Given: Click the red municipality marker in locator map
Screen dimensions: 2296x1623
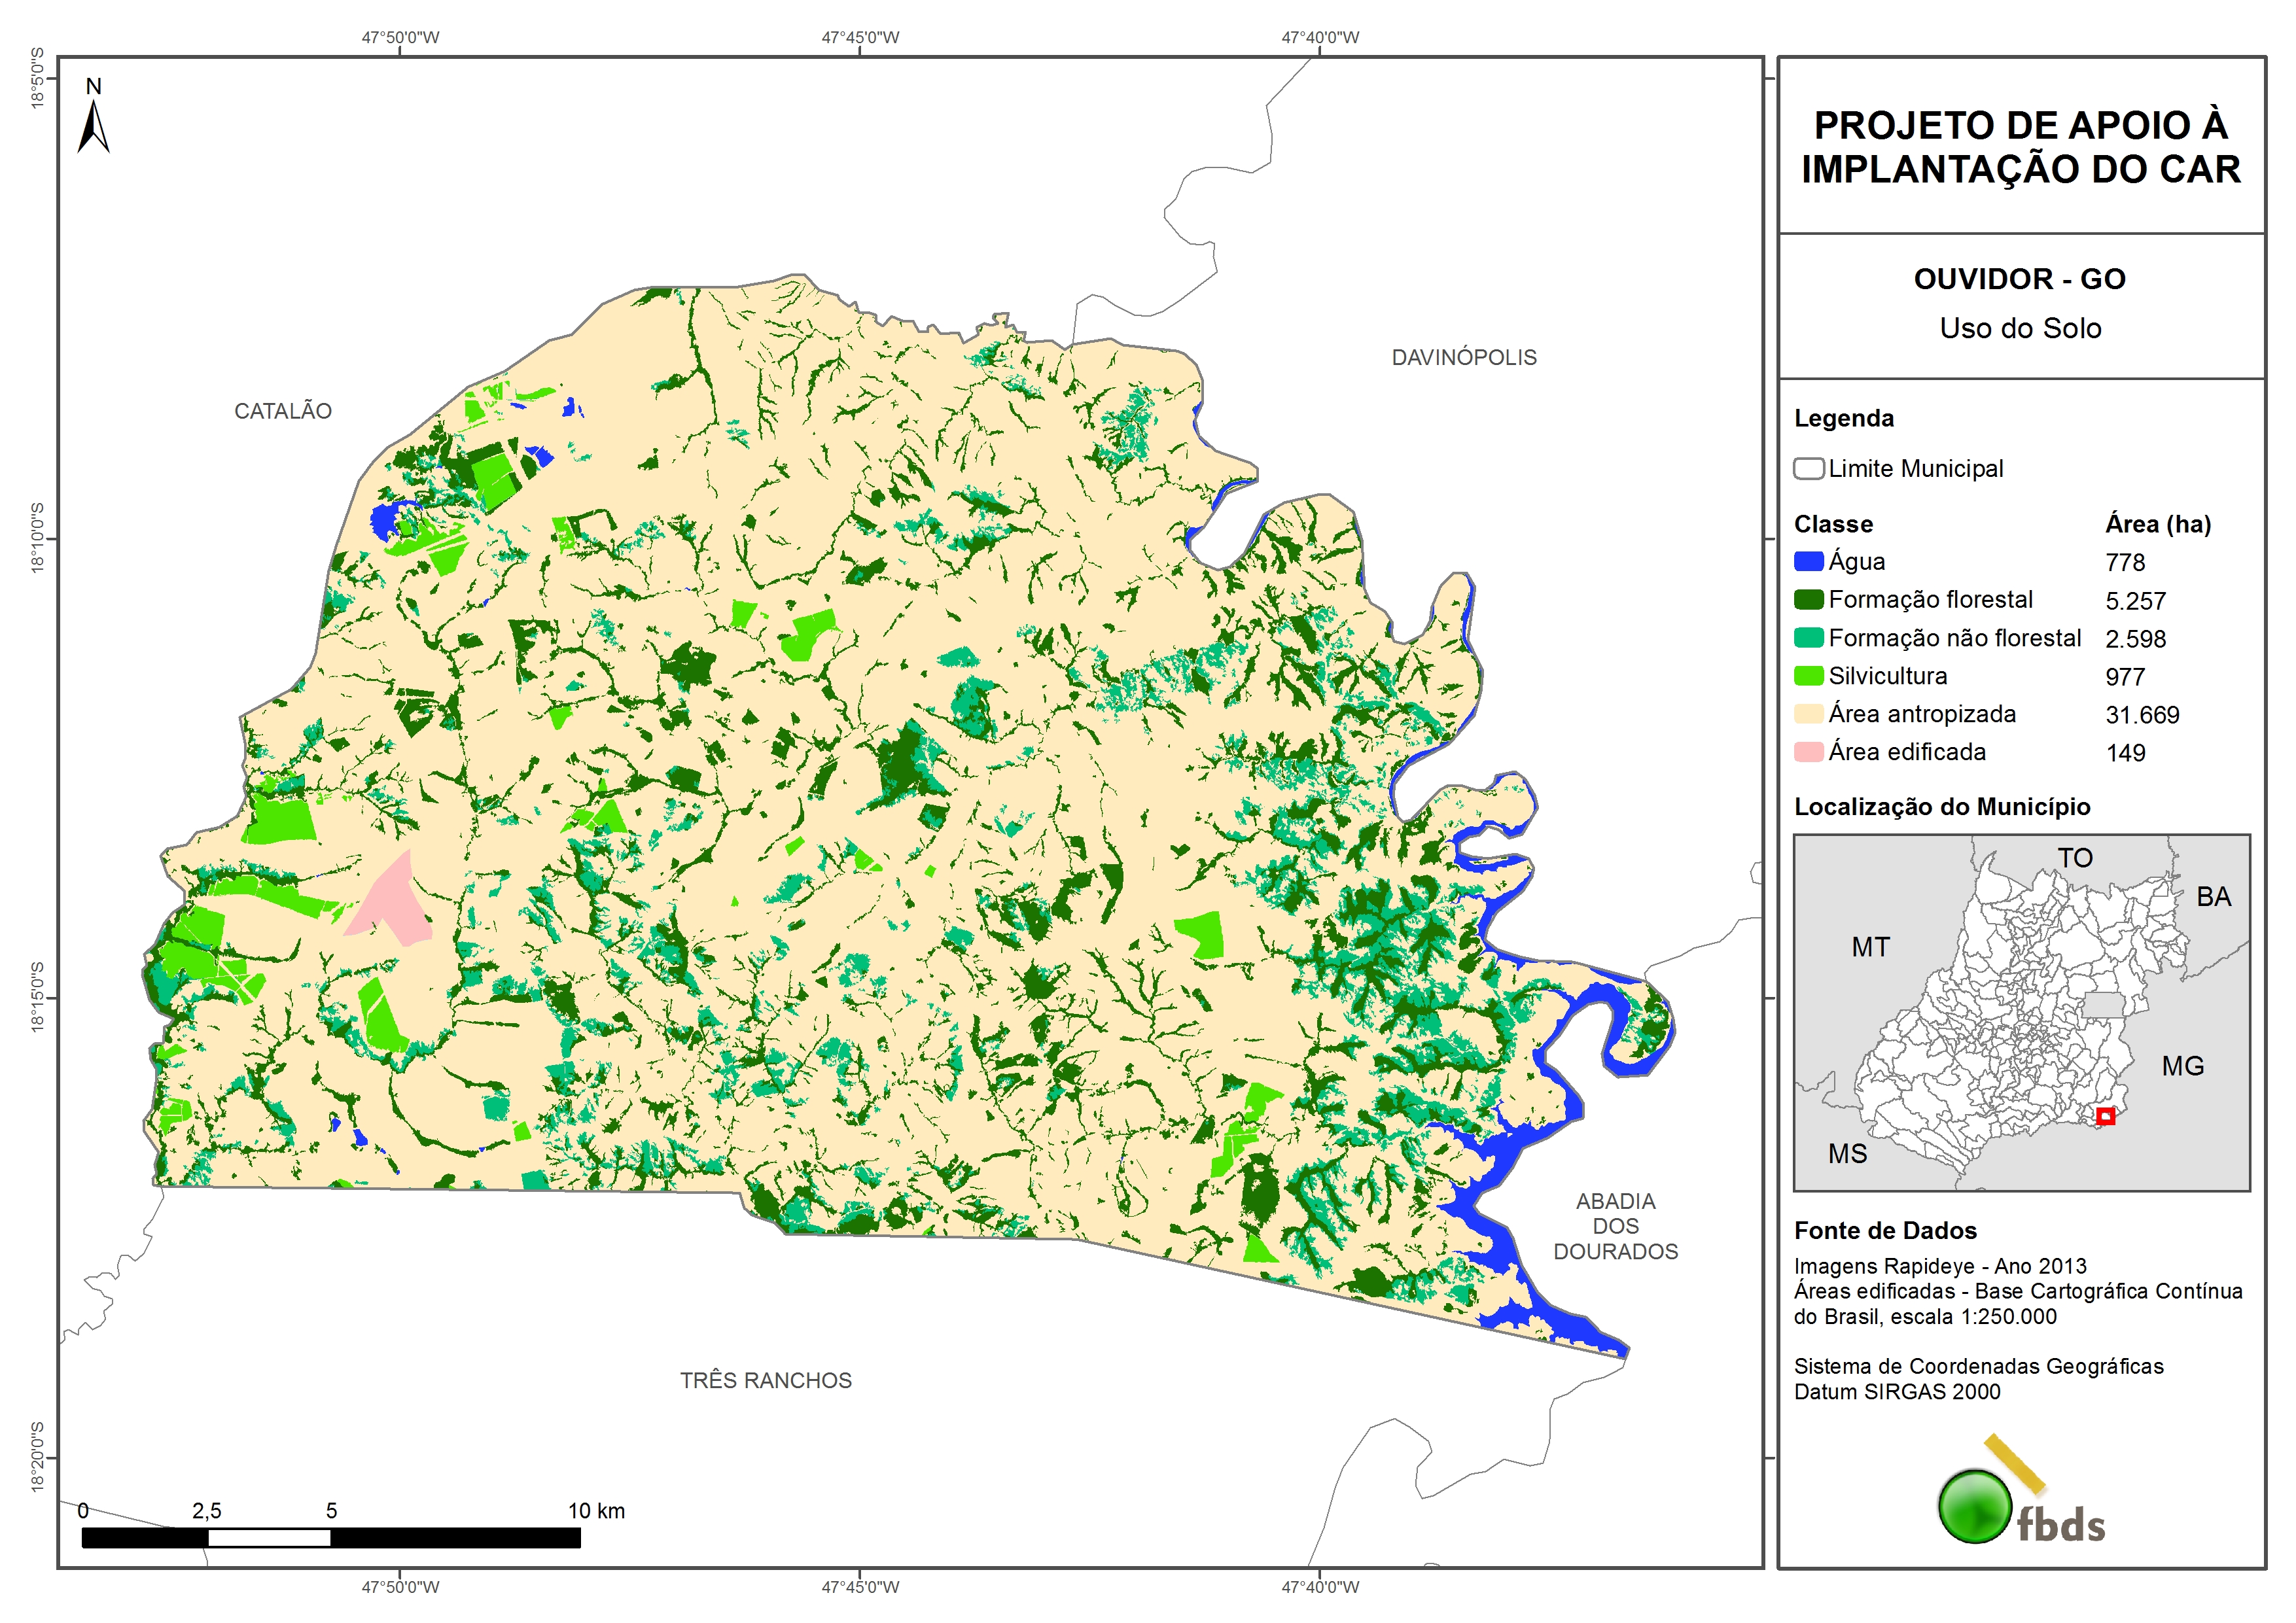Looking at the screenshot, I should point(2105,1116).
